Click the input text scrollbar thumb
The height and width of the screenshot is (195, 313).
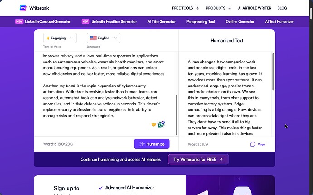click(176, 115)
